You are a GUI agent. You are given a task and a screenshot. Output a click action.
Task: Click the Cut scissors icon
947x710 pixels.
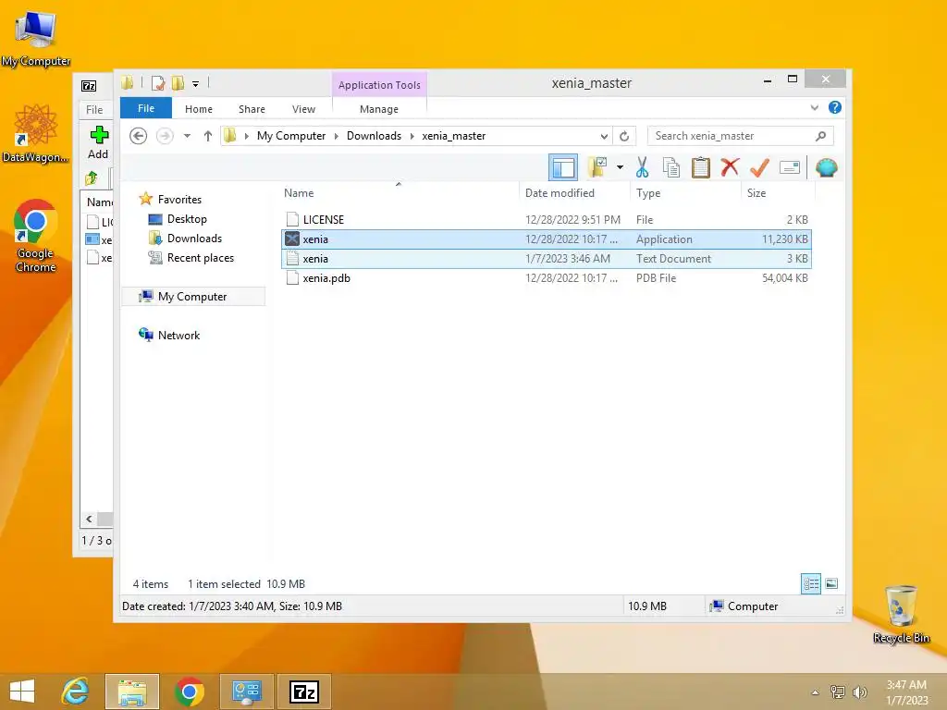tap(642, 167)
